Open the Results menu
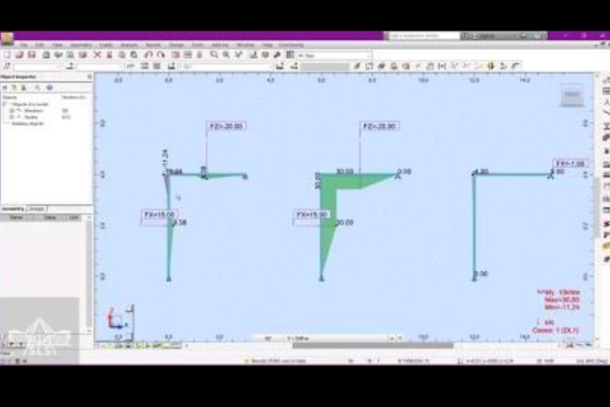The height and width of the screenshot is (407, 610). [x=153, y=45]
